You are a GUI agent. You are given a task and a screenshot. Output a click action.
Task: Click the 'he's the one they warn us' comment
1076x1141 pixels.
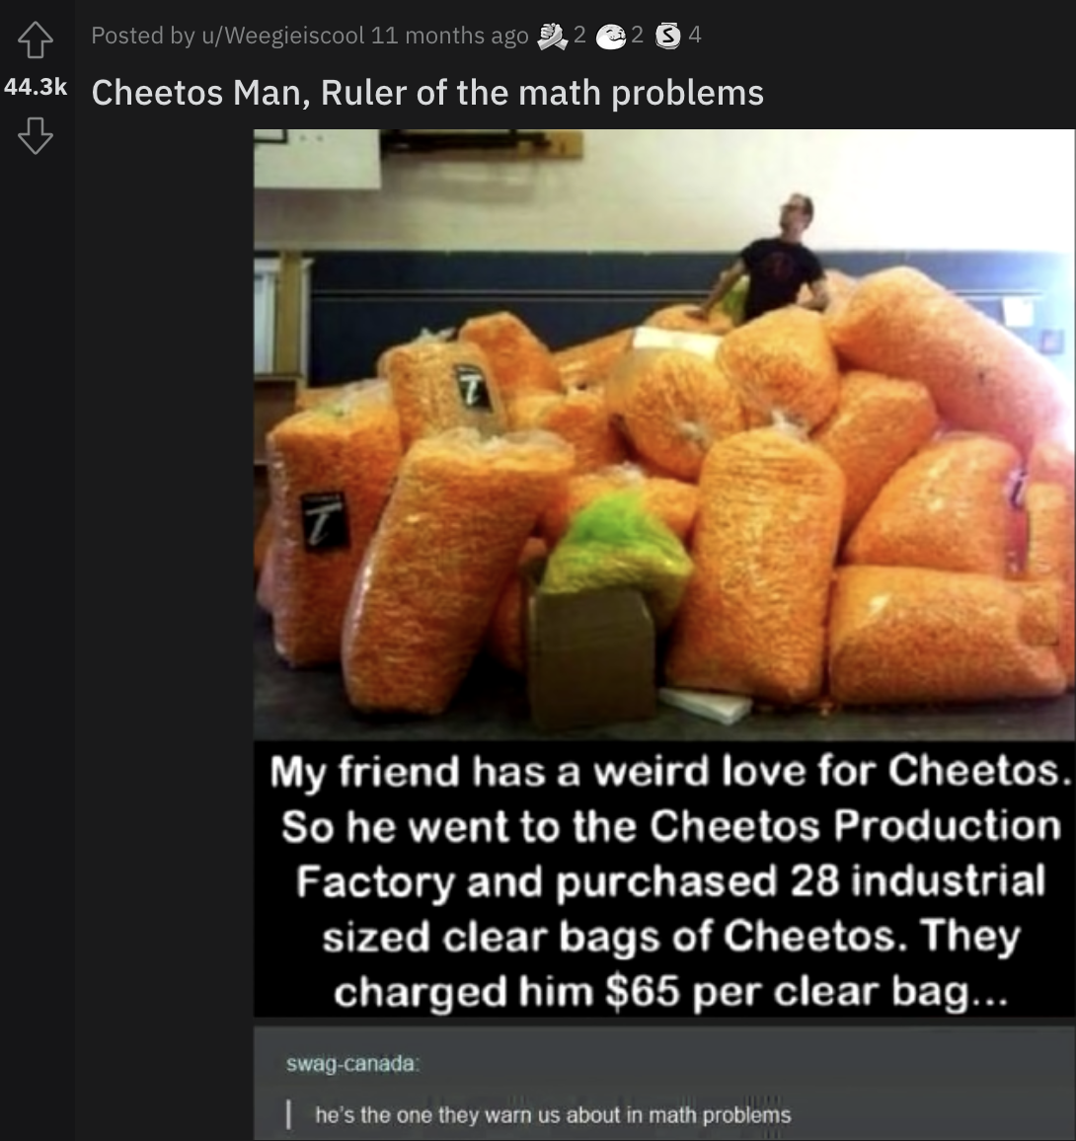click(x=553, y=1114)
